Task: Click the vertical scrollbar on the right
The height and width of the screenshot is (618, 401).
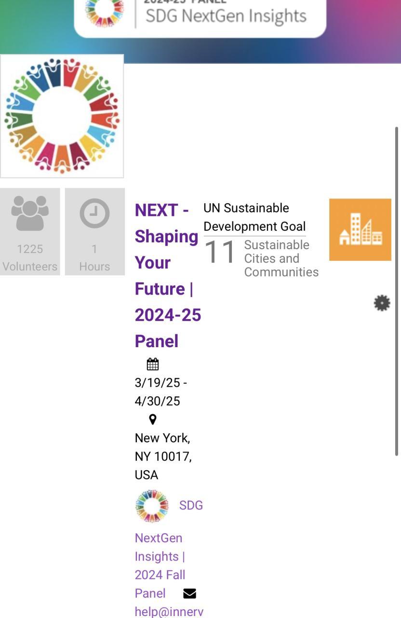Action: (x=397, y=290)
